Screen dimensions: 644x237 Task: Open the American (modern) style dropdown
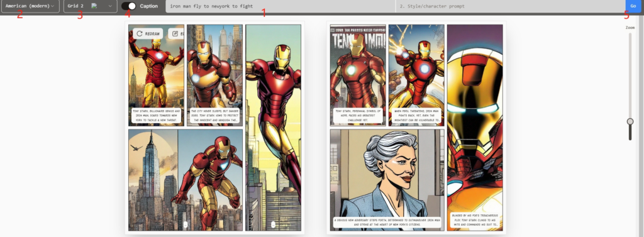click(30, 6)
